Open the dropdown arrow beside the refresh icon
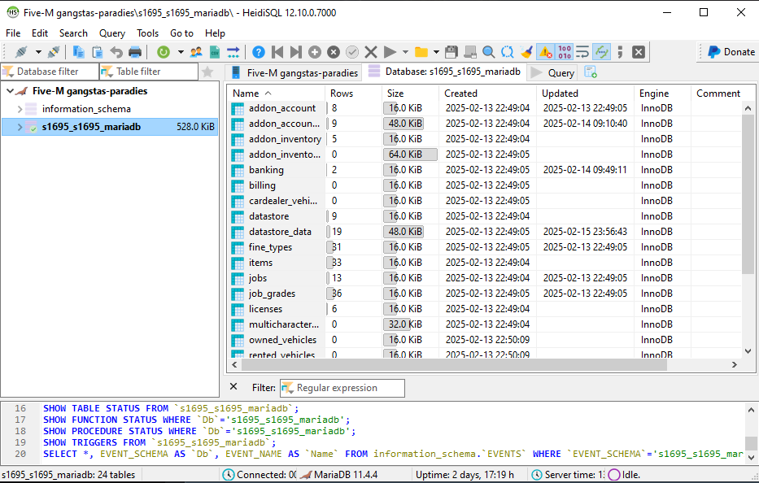 click(180, 52)
